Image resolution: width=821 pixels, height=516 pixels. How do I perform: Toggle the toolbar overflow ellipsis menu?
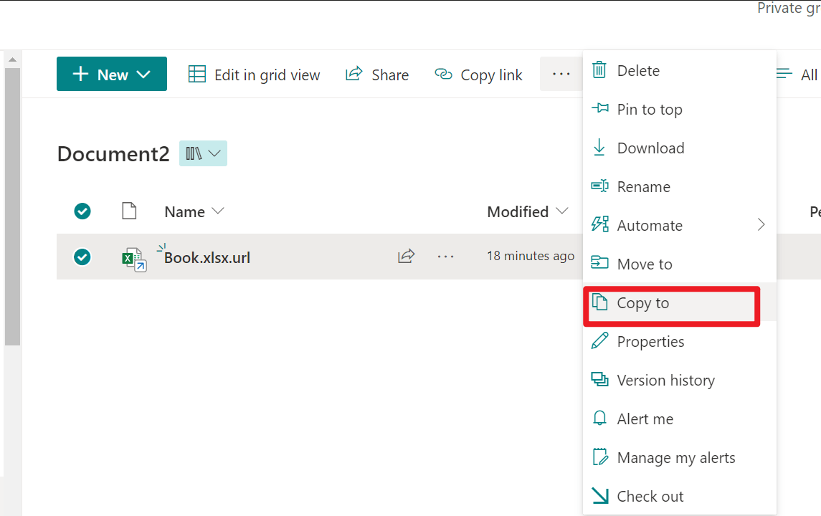(561, 74)
